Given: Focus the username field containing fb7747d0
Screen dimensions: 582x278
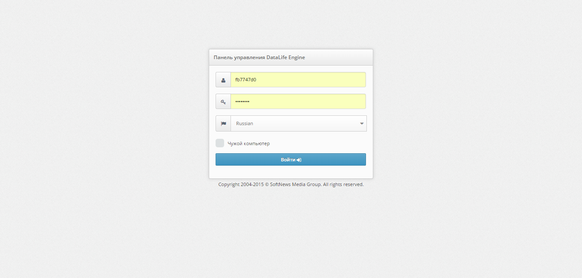Looking at the screenshot, I should pyautogui.click(x=298, y=80).
